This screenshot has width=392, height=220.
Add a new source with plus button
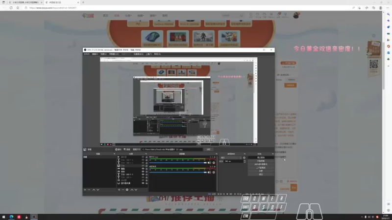(x=119, y=190)
